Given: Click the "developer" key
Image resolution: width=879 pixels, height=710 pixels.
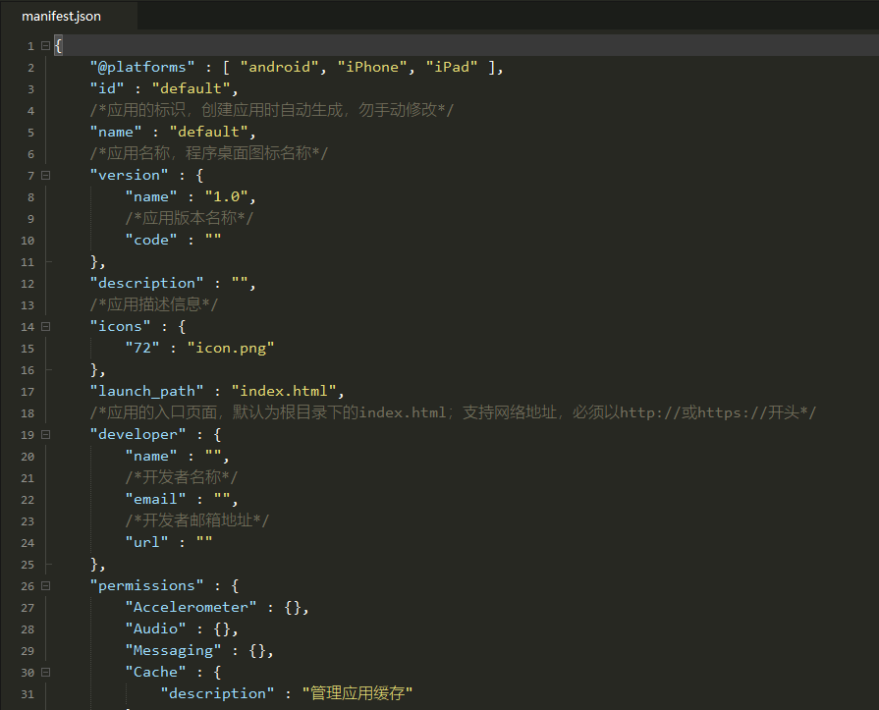Looking at the screenshot, I should (137, 435).
